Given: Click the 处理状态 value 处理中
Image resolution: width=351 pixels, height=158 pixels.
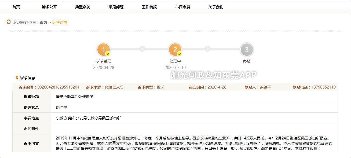Looking at the screenshot, I should pyautogui.click(x=61, y=107).
